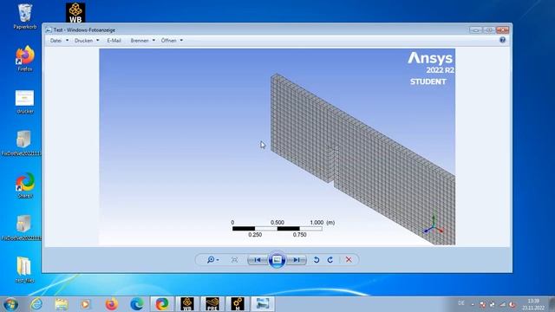Launch Firefox from the taskbar
This screenshot has height=312, width=555.
[x=111, y=304]
